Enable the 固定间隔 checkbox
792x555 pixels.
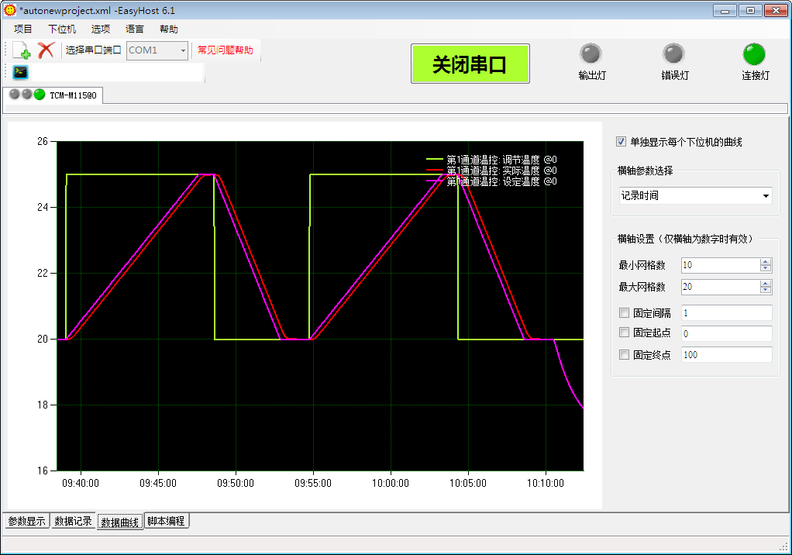tap(625, 313)
